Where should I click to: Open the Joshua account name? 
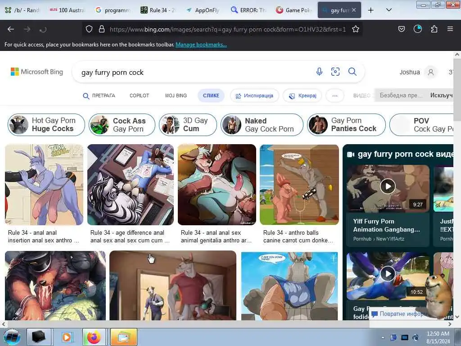[x=410, y=72]
